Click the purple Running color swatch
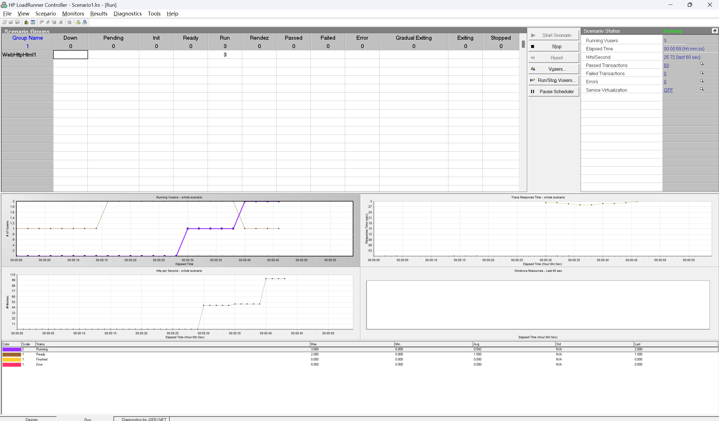The height and width of the screenshot is (421, 719). pos(12,349)
